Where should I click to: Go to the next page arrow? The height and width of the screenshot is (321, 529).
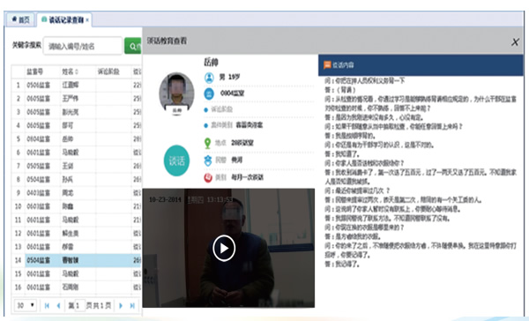(x=121, y=306)
